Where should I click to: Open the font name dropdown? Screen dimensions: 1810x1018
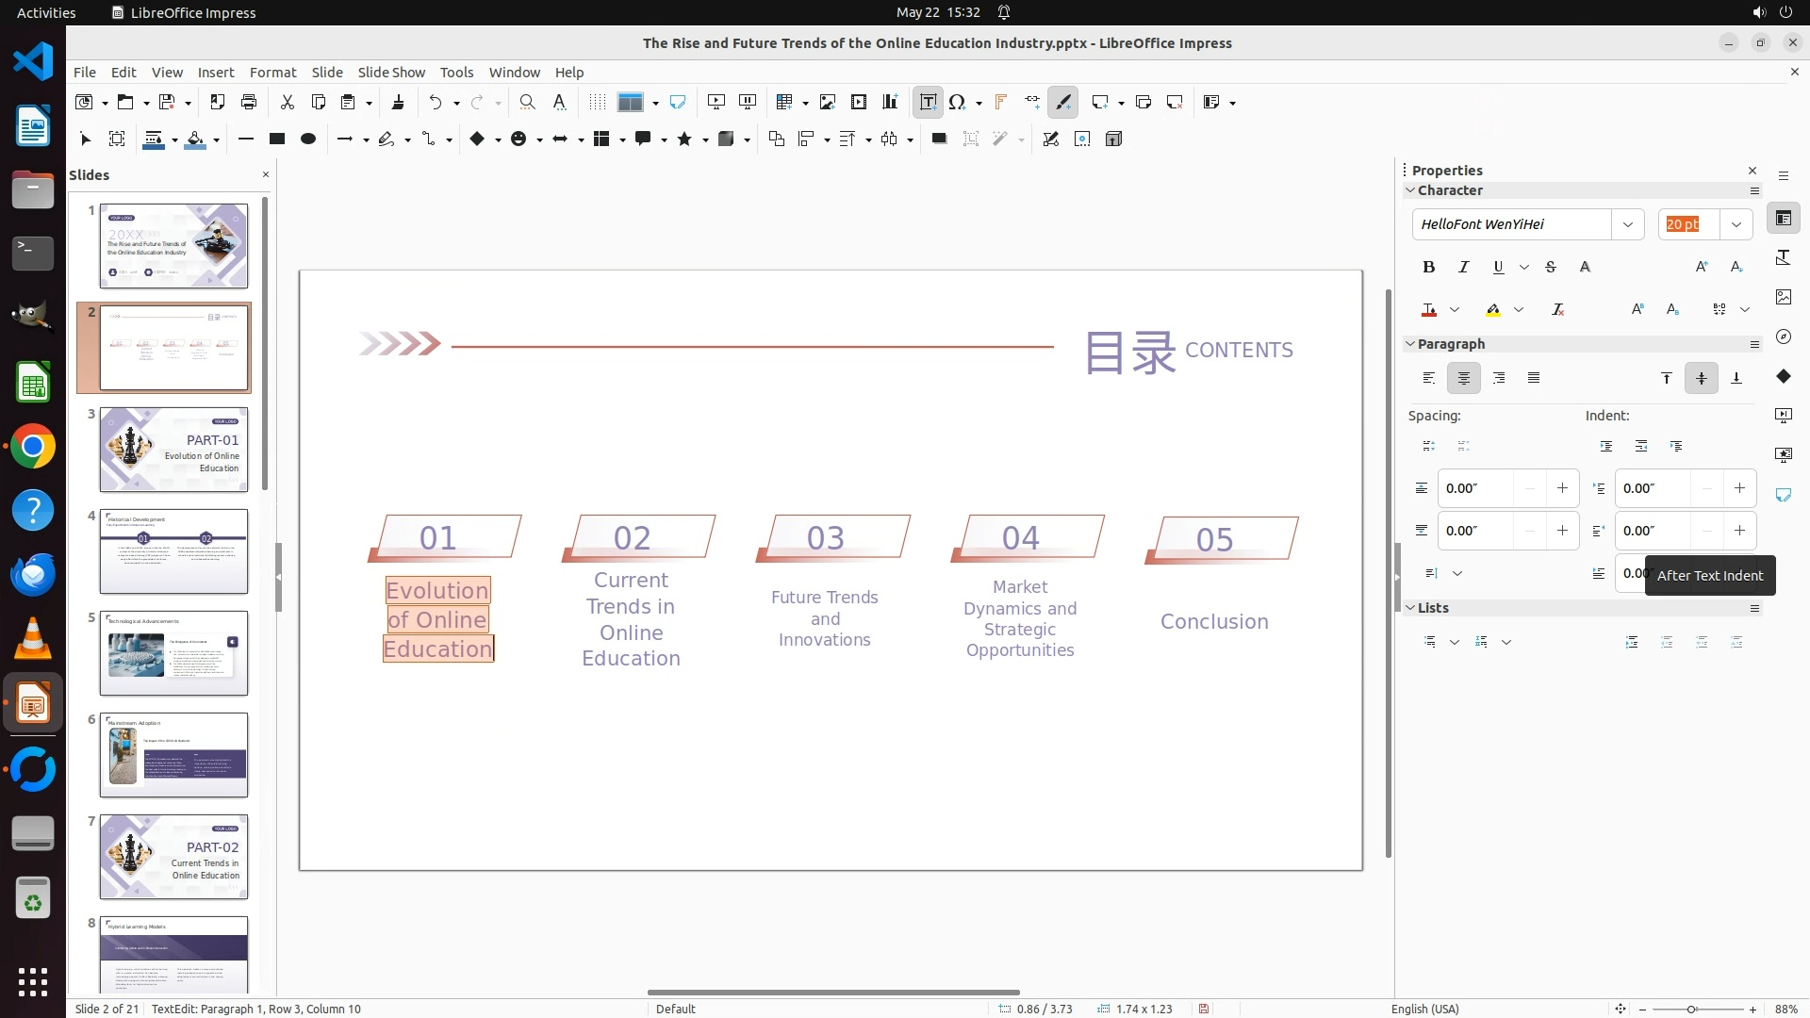point(1627,224)
